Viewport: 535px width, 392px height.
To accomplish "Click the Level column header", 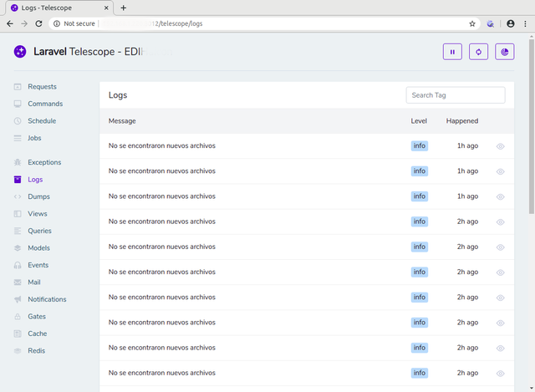I will (419, 121).
